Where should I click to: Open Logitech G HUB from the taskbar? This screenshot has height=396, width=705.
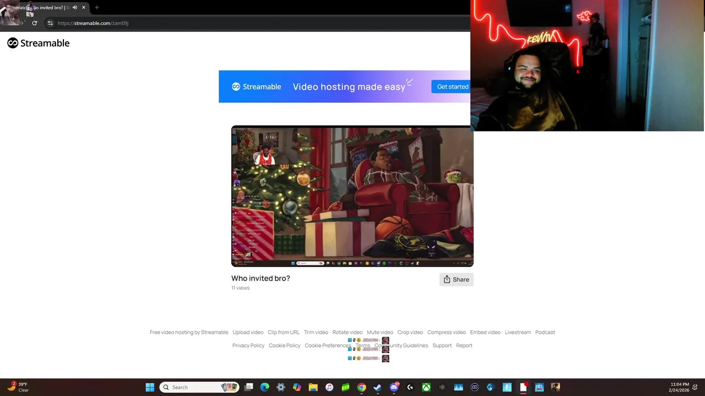[x=410, y=387]
